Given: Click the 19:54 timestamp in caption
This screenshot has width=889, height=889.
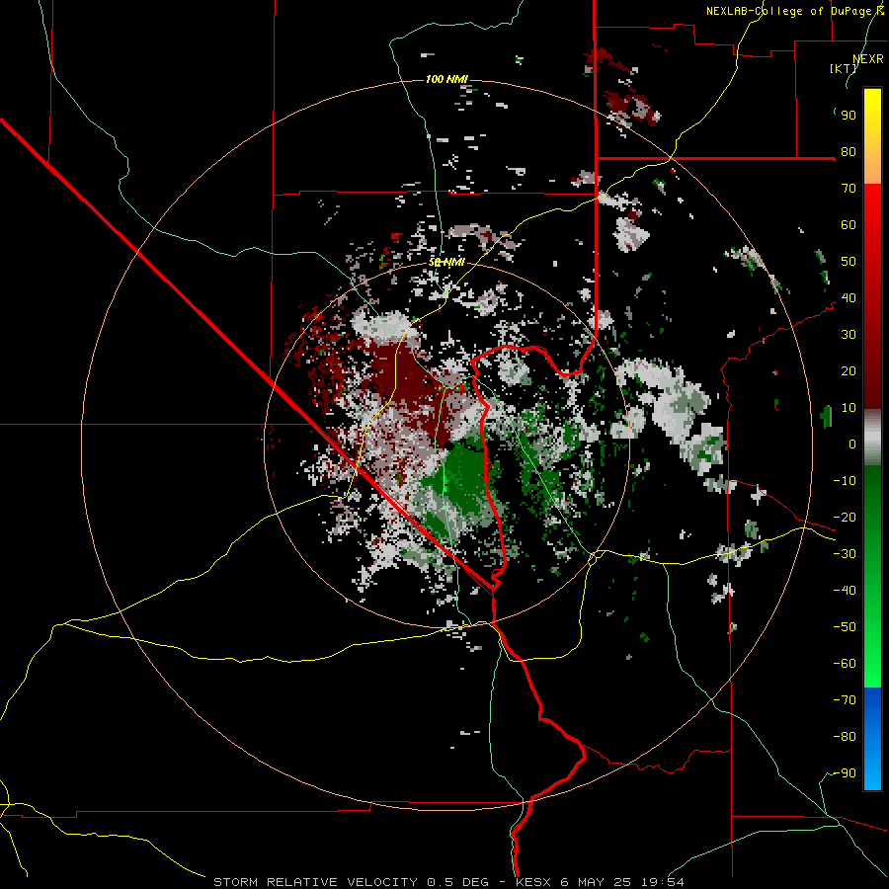Looking at the screenshot, I should [x=662, y=882].
